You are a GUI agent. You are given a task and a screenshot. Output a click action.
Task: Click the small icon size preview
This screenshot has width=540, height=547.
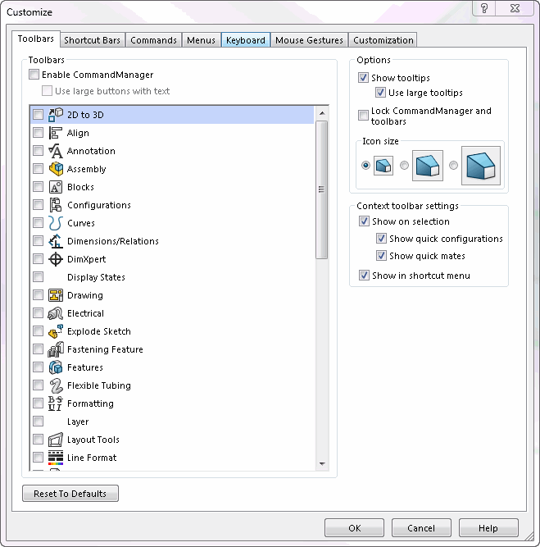(x=383, y=166)
